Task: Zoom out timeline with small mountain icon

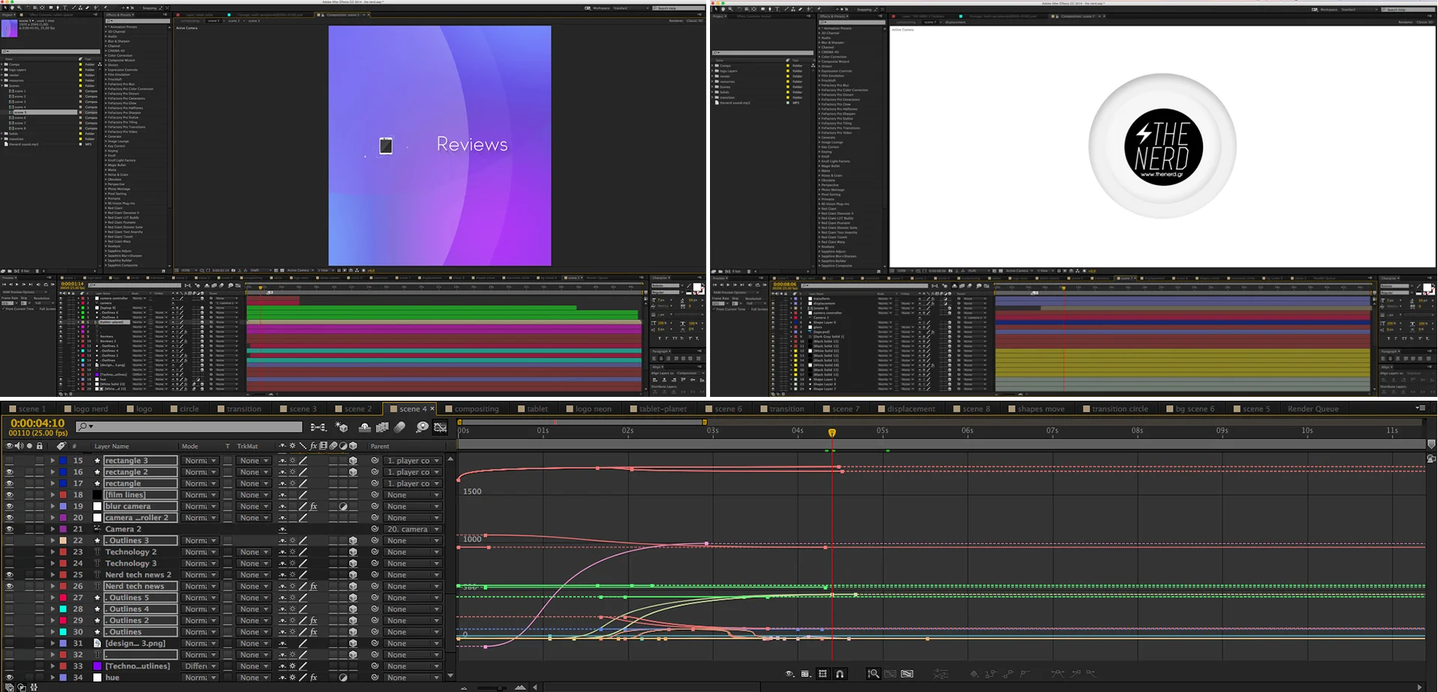Action: coord(464,687)
